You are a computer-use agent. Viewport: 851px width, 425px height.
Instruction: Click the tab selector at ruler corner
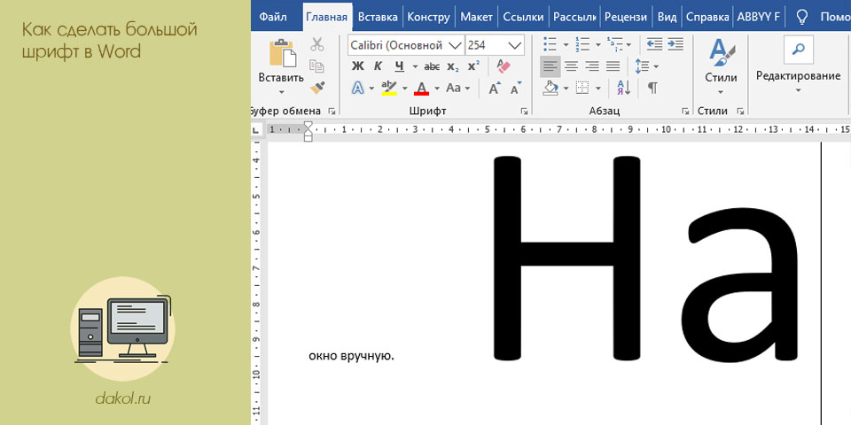(256, 130)
